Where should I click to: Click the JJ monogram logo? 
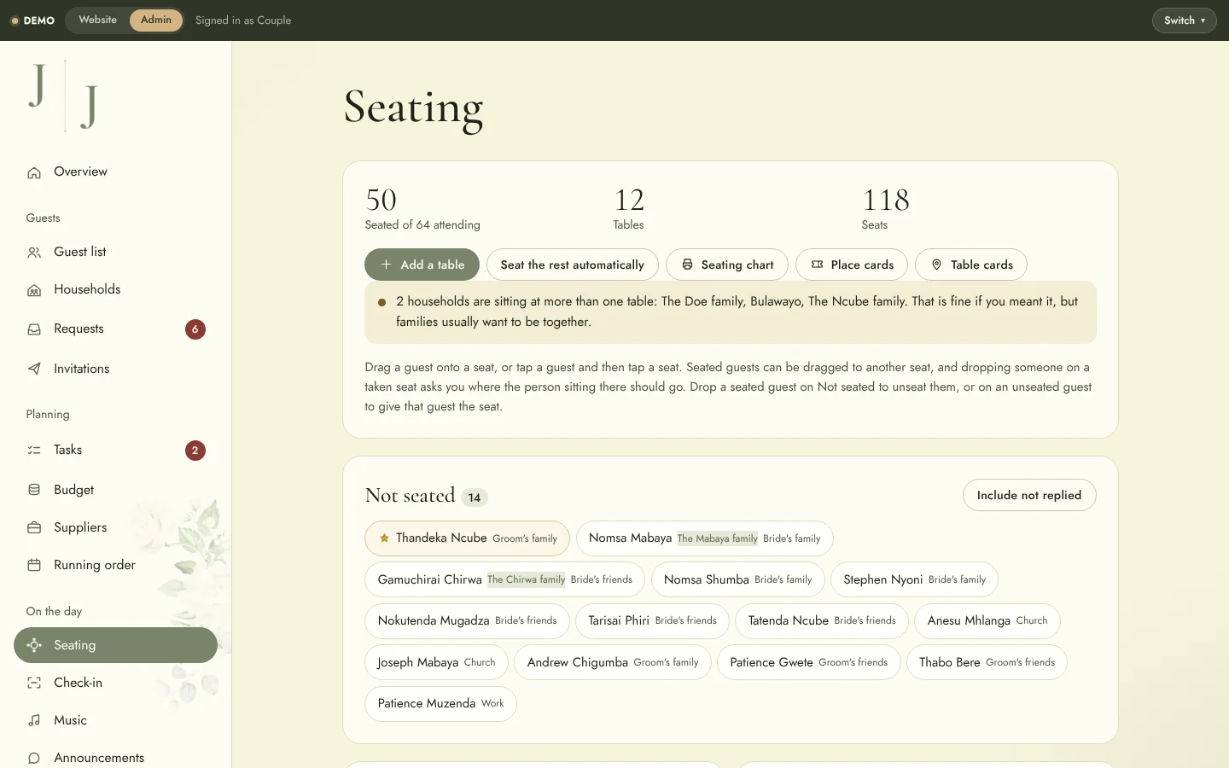[64, 96]
